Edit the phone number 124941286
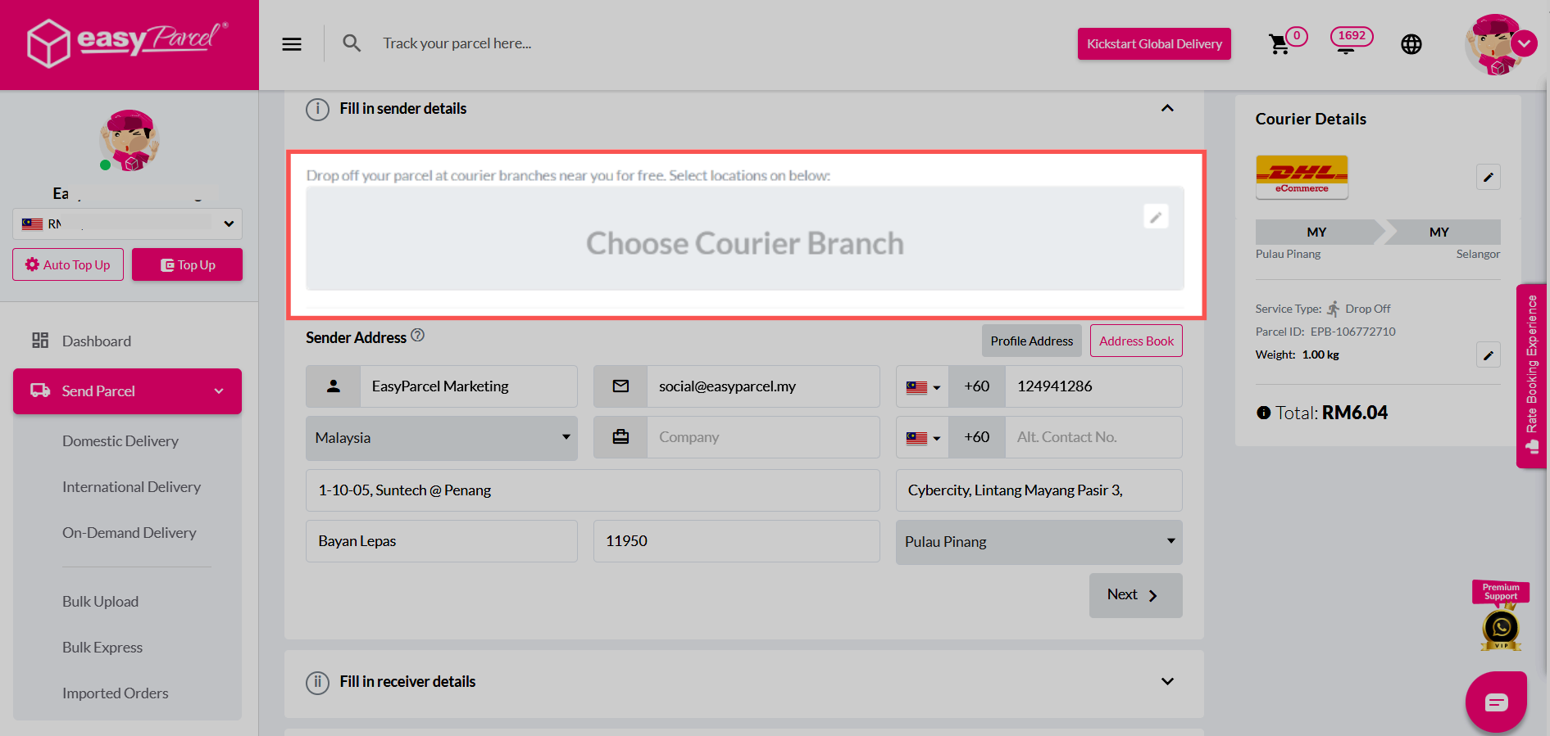 click(x=1093, y=386)
